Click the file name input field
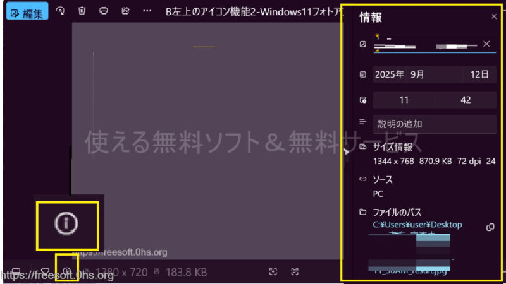 click(424, 44)
